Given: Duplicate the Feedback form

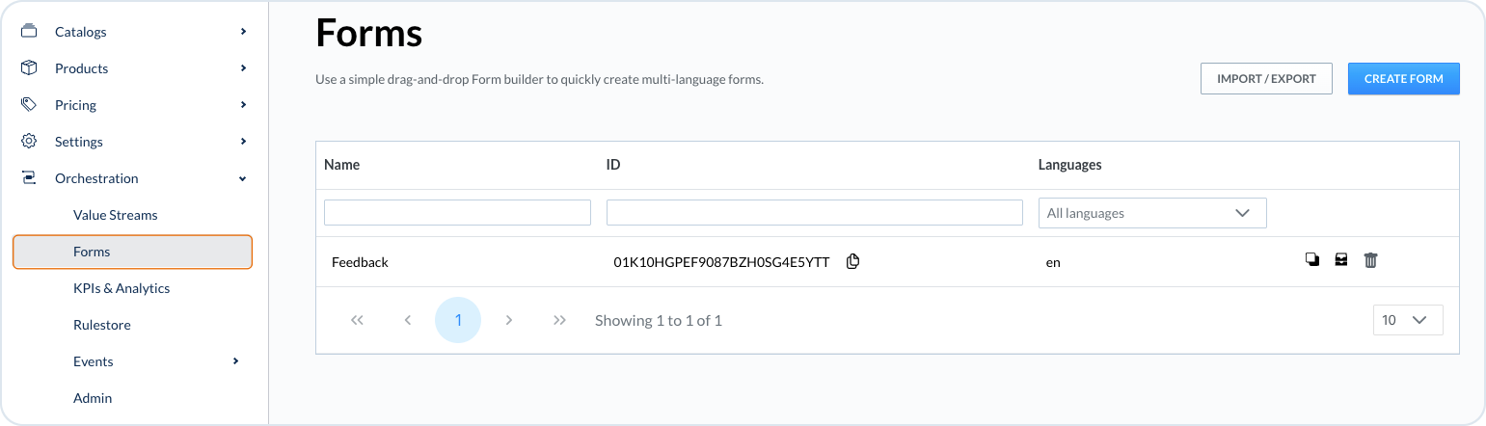Looking at the screenshot, I should pos(1311,260).
